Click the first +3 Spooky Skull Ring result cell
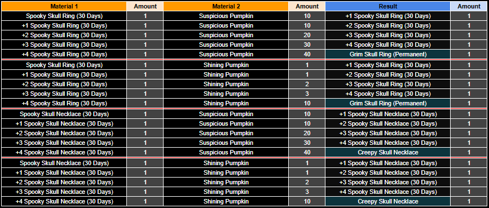489x208 pixels. tap(387, 35)
